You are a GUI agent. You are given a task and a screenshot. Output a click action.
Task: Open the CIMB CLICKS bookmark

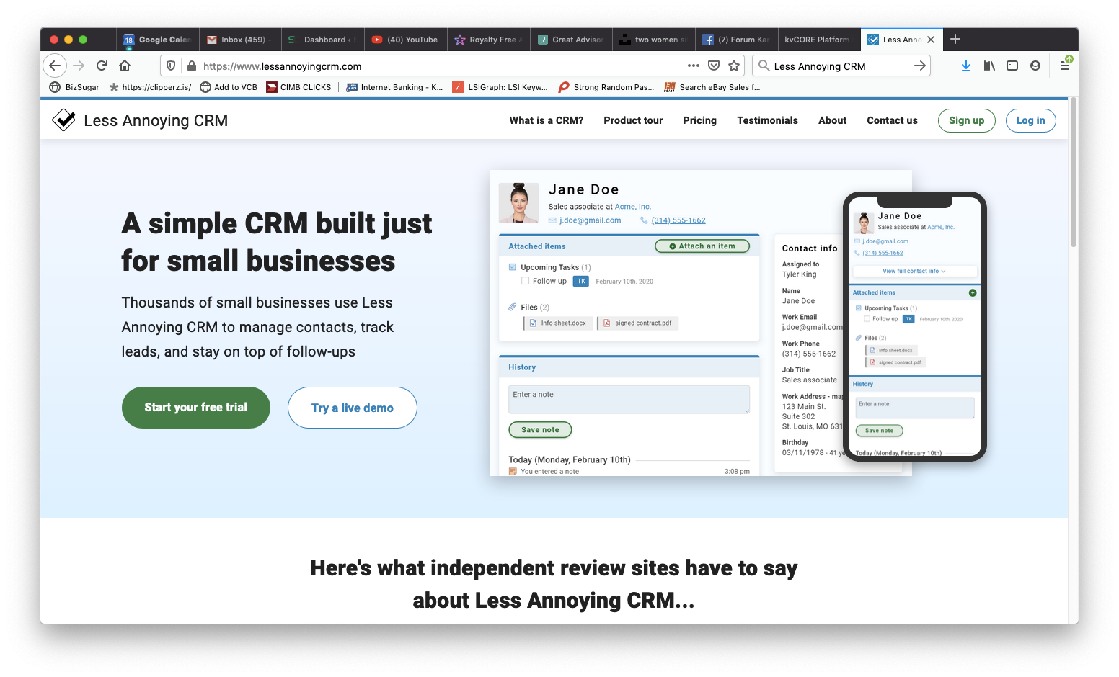coord(298,87)
